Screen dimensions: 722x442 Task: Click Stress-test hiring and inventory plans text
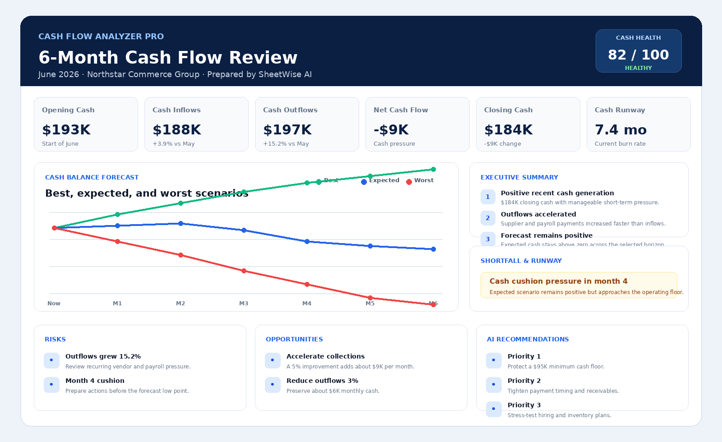(x=560, y=415)
